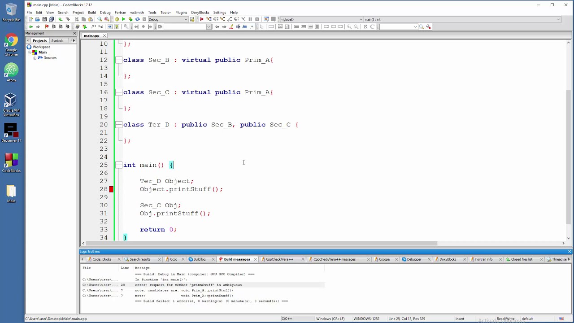The width and height of the screenshot is (574, 323).
Task: Click the Stop debugger icon
Action: click(x=257, y=19)
